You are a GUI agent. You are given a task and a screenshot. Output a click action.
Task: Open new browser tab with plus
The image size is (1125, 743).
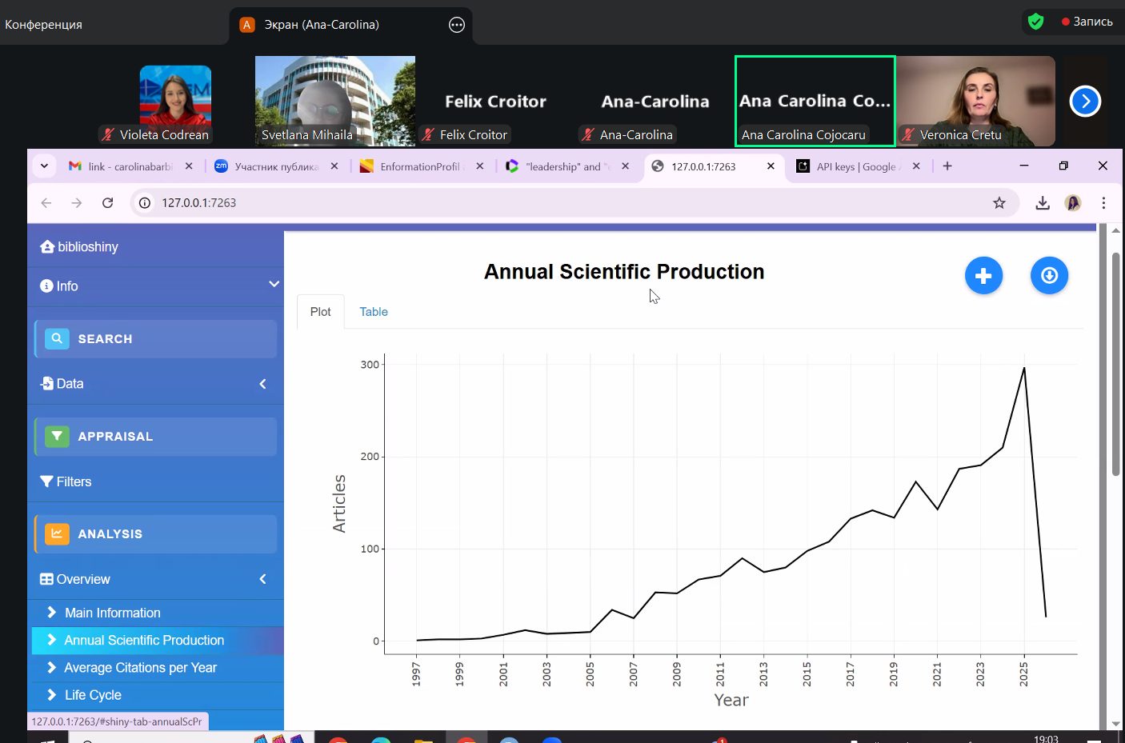click(947, 166)
